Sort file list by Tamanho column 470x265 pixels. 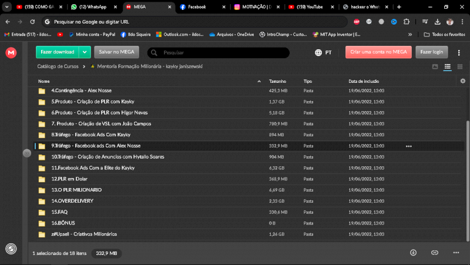click(277, 81)
